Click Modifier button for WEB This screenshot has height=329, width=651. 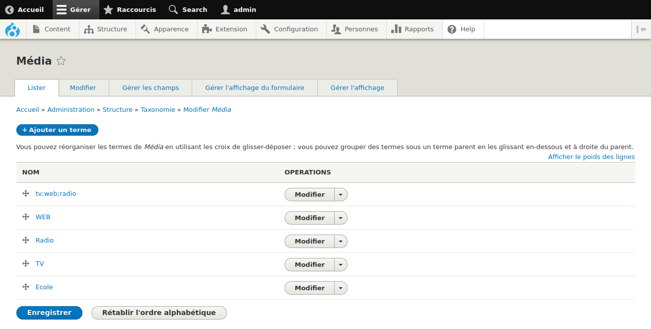tap(309, 218)
